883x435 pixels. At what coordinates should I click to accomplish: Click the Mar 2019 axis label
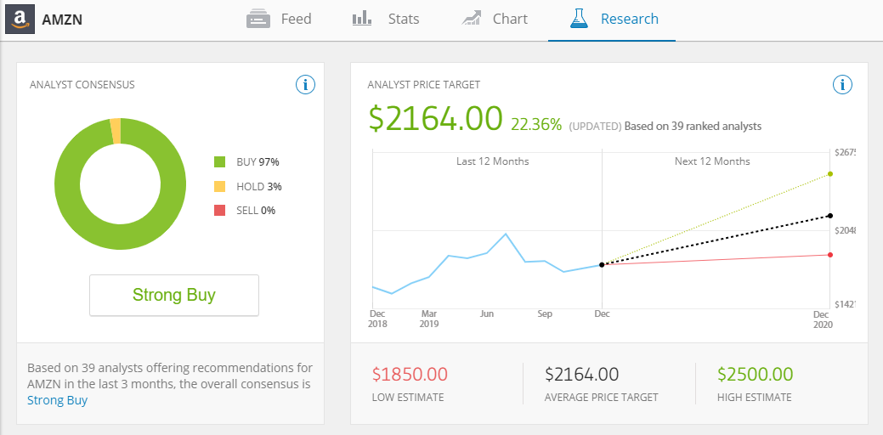click(x=430, y=319)
